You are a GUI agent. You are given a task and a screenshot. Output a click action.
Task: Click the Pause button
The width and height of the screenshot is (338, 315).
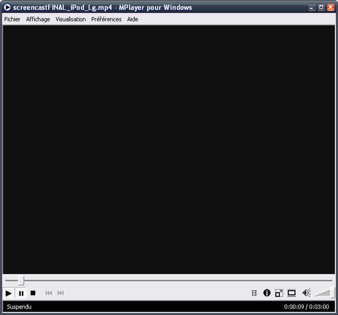tap(21, 293)
